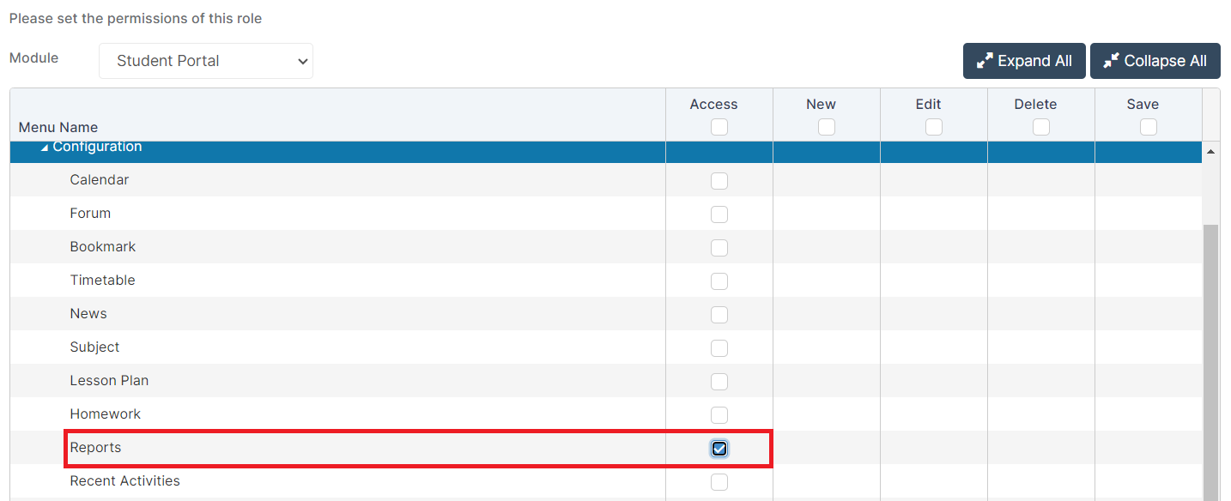Enable Access for Recent Activities

(719, 482)
